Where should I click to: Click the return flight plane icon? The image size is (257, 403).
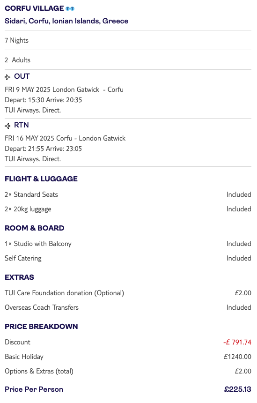[7, 126]
